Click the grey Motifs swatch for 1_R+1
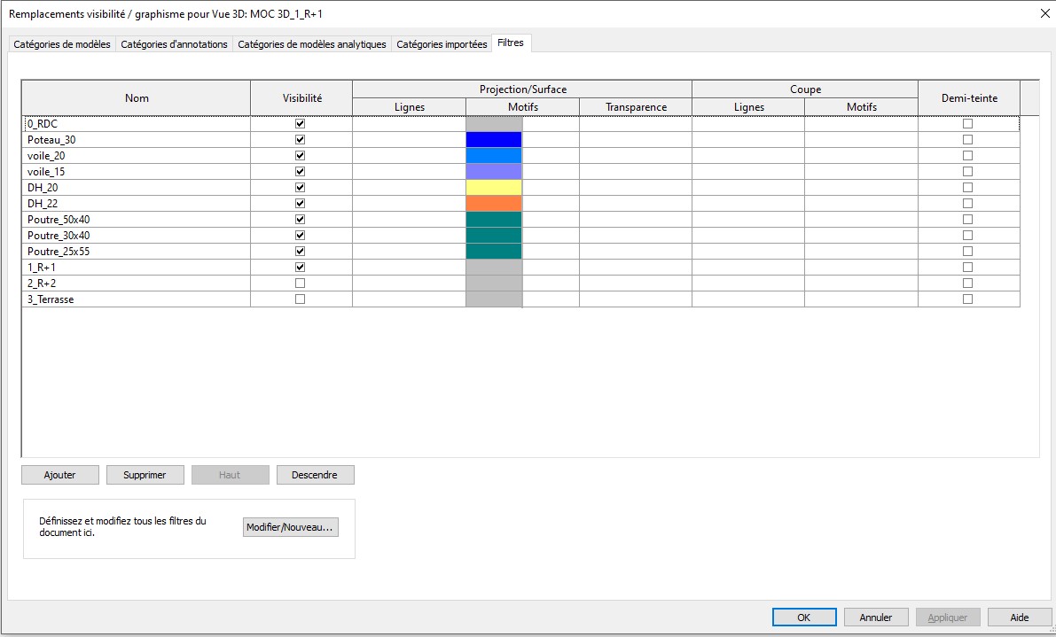Viewport: 1056px width, 637px height. [x=494, y=267]
